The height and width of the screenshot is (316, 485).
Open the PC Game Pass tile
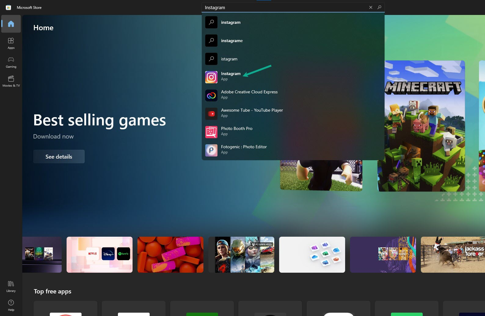click(x=241, y=255)
